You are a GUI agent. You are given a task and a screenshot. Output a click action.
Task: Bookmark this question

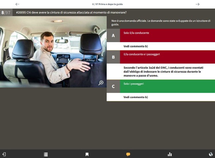click(x=87, y=154)
